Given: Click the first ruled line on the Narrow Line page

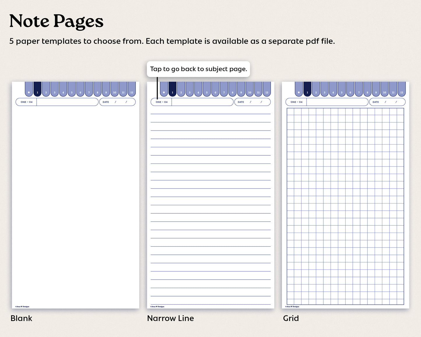Looking at the screenshot, I should (x=210, y=113).
